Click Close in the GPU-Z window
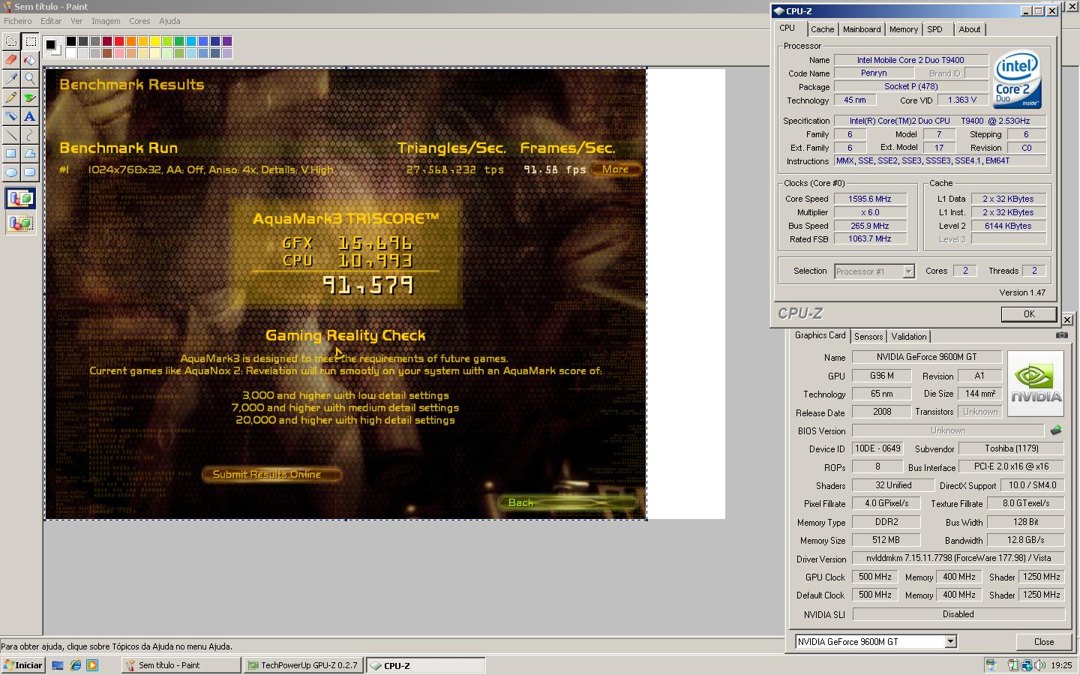This screenshot has height=675, width=1080. [1043, 641]
